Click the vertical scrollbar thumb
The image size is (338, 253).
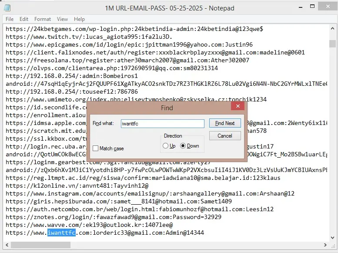point(332,44)
